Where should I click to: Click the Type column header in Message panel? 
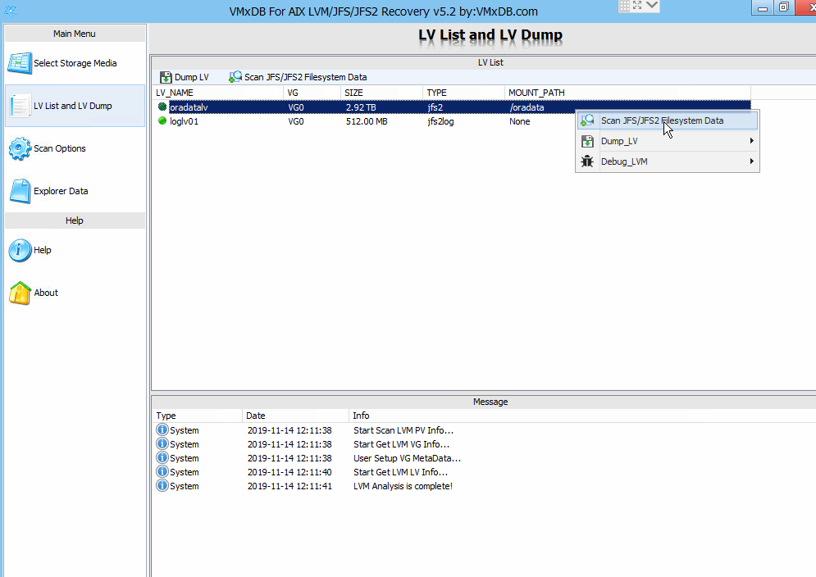pos(198,416)
